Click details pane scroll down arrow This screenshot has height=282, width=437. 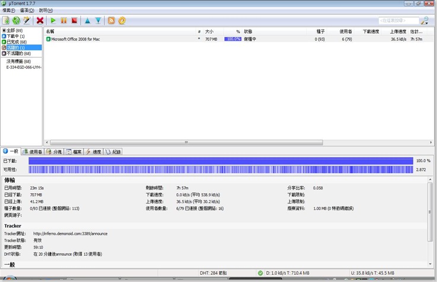(430, 264)
